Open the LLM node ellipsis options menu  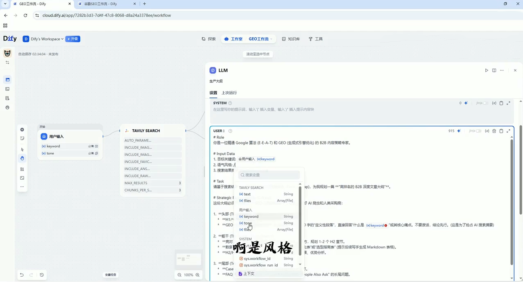[501, 70]
